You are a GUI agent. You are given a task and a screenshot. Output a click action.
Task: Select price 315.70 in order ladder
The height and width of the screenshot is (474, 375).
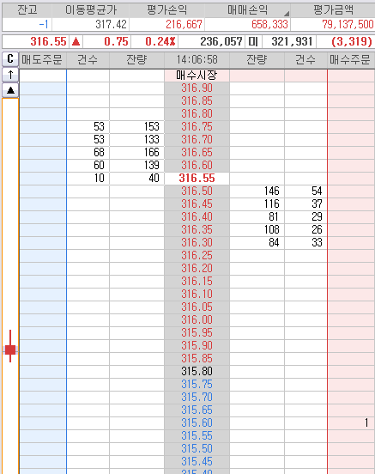pos(197,398)
